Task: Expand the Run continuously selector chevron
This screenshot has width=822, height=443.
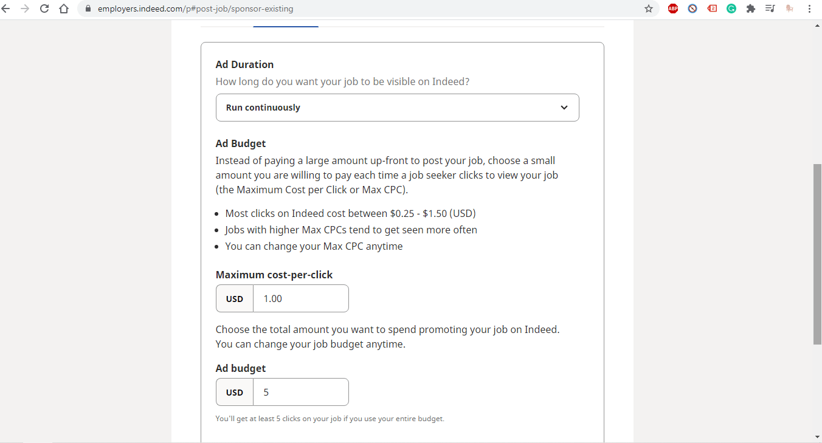Action: click(x=564, y=107)
